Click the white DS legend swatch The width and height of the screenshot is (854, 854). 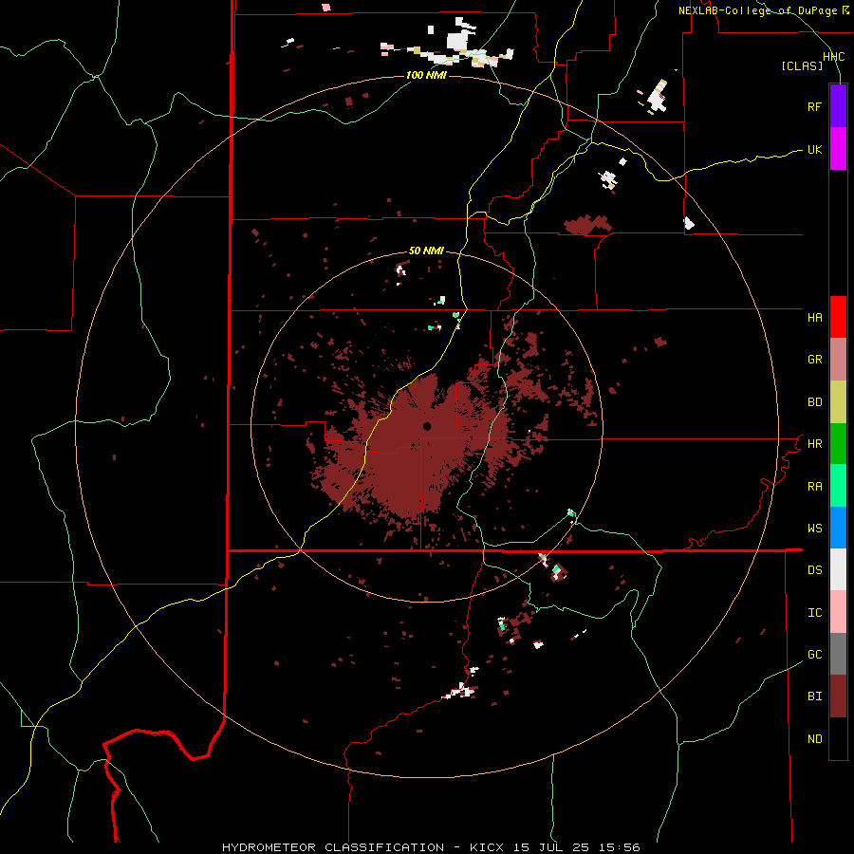(838, 569)
